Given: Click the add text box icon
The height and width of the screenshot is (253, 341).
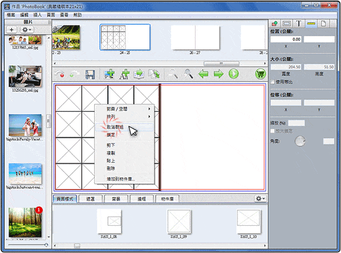Looking at the screenshot, I should point(124,74).
